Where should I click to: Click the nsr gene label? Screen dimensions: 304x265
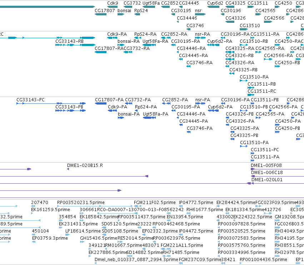(x=198, y=10)
